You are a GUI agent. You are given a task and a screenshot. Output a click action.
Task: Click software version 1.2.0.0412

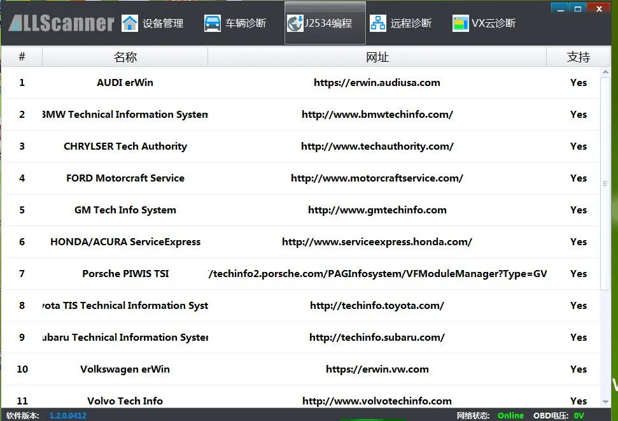point(68,415)
